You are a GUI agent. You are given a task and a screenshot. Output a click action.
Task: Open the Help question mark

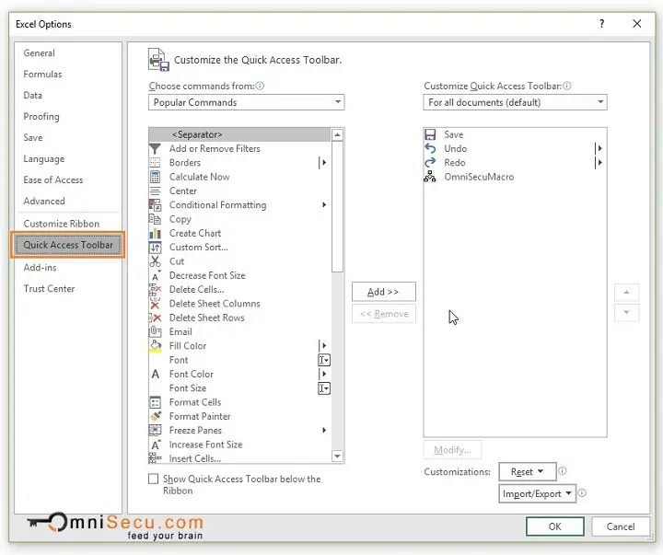click(x=601, y=24)
